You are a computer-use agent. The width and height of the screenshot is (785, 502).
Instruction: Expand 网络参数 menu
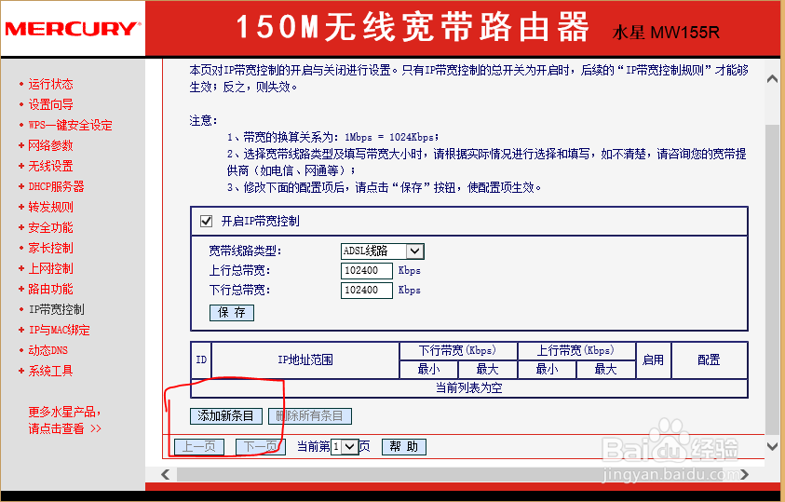click(x=50, y=145)
